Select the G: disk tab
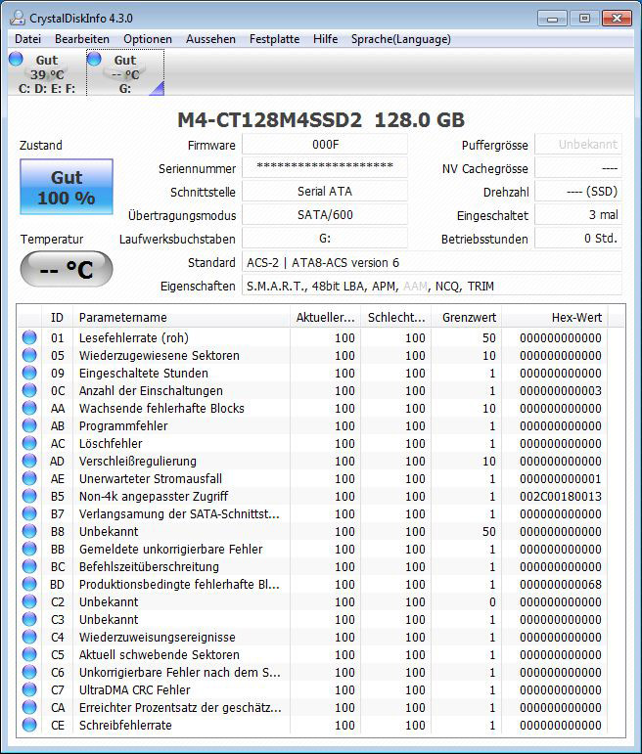Viewport: 642px width, 754px height. click(x=125, y=73)
